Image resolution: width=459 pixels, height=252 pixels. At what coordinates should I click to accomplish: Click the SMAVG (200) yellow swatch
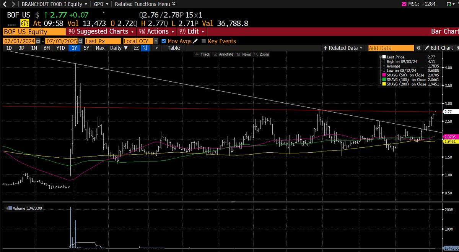[x=383, y=84]
